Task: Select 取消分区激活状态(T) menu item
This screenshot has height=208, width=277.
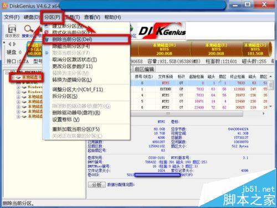Action: 86,59
